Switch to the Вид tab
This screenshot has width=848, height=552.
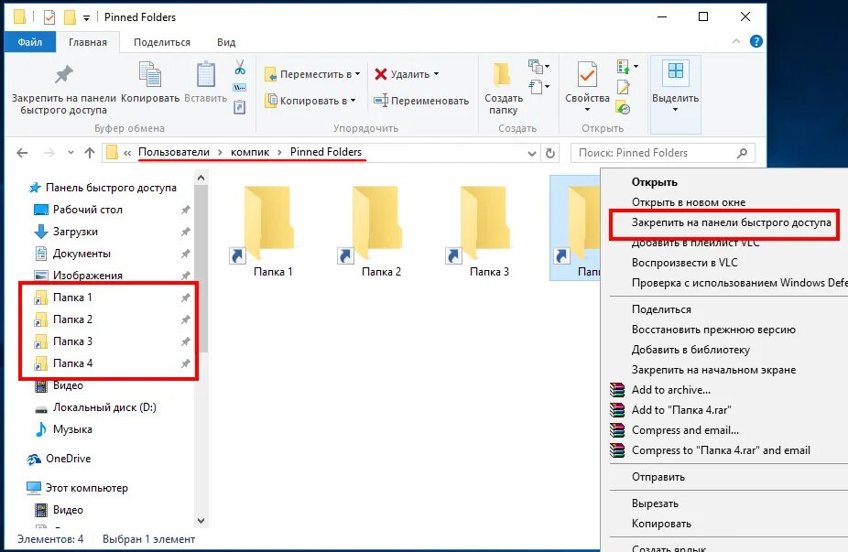click(x=226, y=42)
